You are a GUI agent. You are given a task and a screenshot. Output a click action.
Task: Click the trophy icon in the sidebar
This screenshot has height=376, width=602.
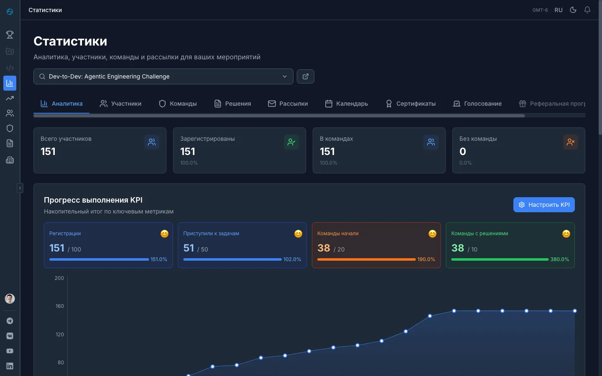[10, 35]
